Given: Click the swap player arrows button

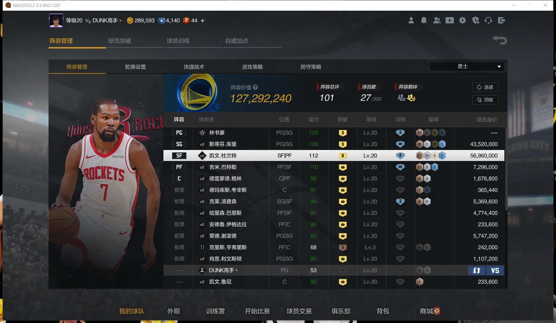Looking at the screenshot, I should click(x=477, y=270).
